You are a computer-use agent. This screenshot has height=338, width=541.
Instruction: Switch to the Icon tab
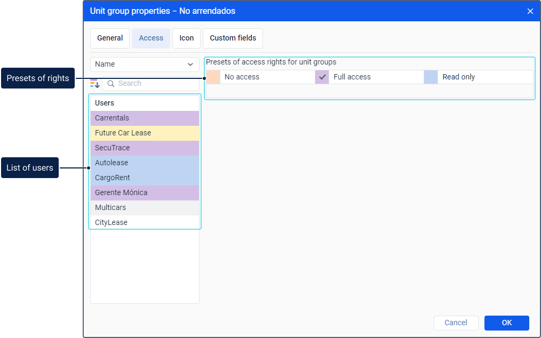pyautogui.click(x=187, y=38)
